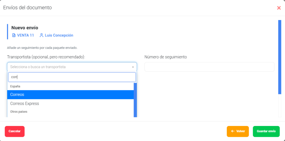The image size is (285, 141).
Task: Click the left arrow icon in Volver
Action: click(233, 131)
